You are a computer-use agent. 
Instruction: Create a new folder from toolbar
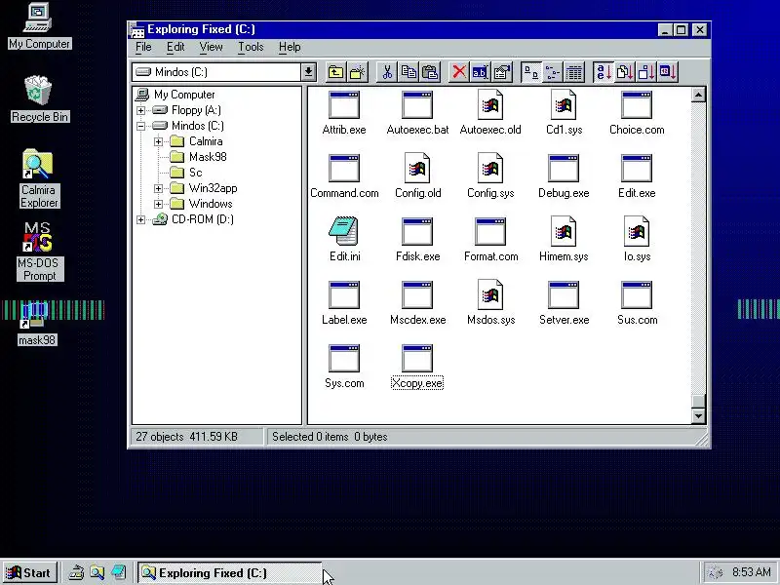[x=358, y=72]
